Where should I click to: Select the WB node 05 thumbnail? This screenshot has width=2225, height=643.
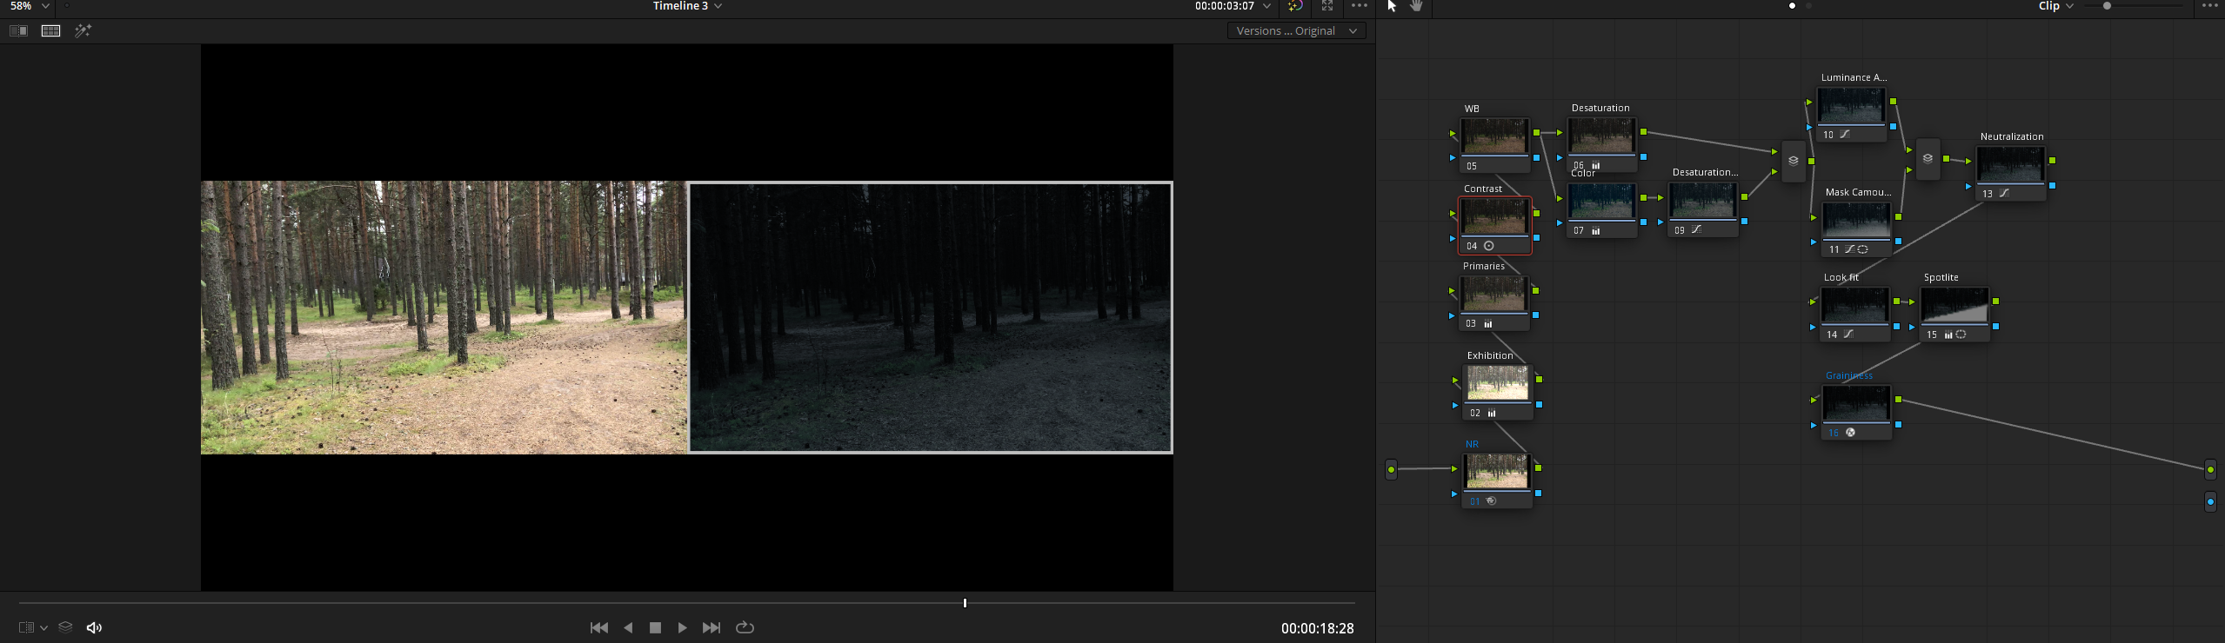pos(1494,136)
